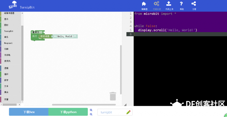Image resolution: width=227 pixels, height=117 pixels.
Task: Click the 下载python button
Action: [68, 112]
